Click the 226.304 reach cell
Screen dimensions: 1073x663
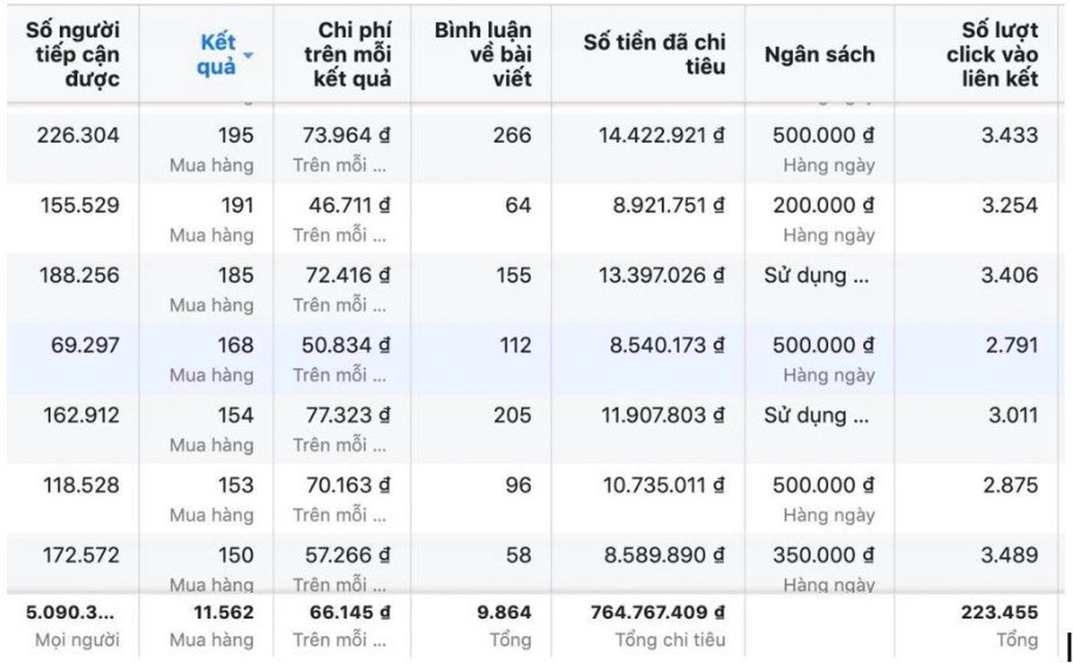[78, 135]
